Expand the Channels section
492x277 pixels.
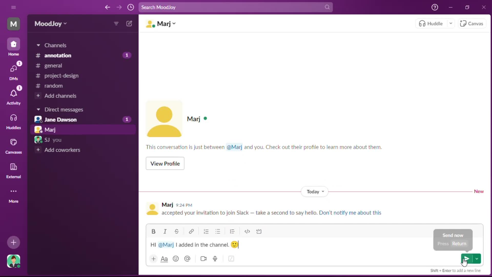coord(38,45)
